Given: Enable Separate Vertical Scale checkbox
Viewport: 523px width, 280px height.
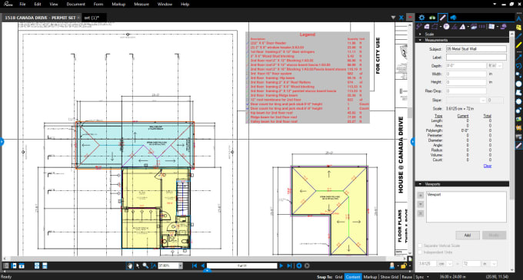Looking at the screenshot, I should click(x=420, y=245).
